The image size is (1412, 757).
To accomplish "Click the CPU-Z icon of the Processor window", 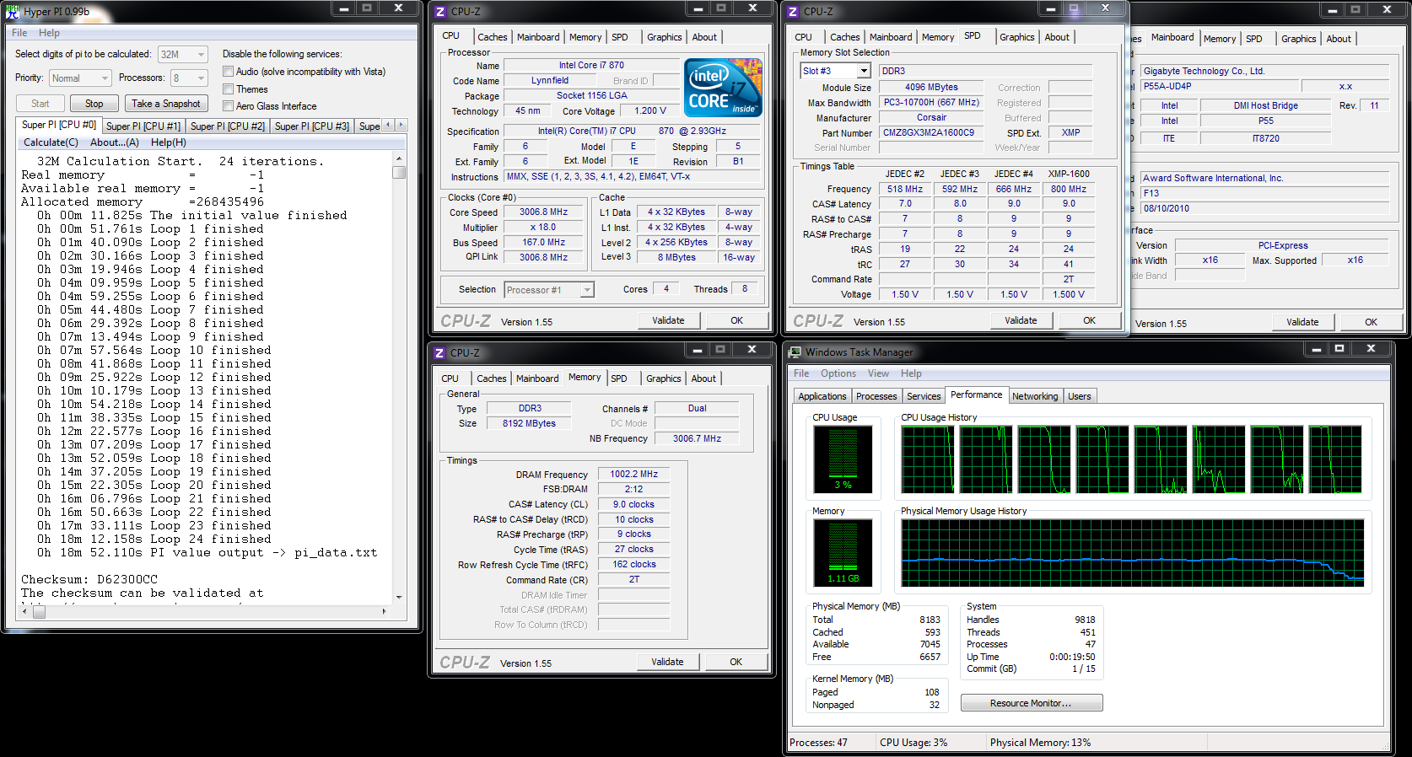I will (440, 12).
